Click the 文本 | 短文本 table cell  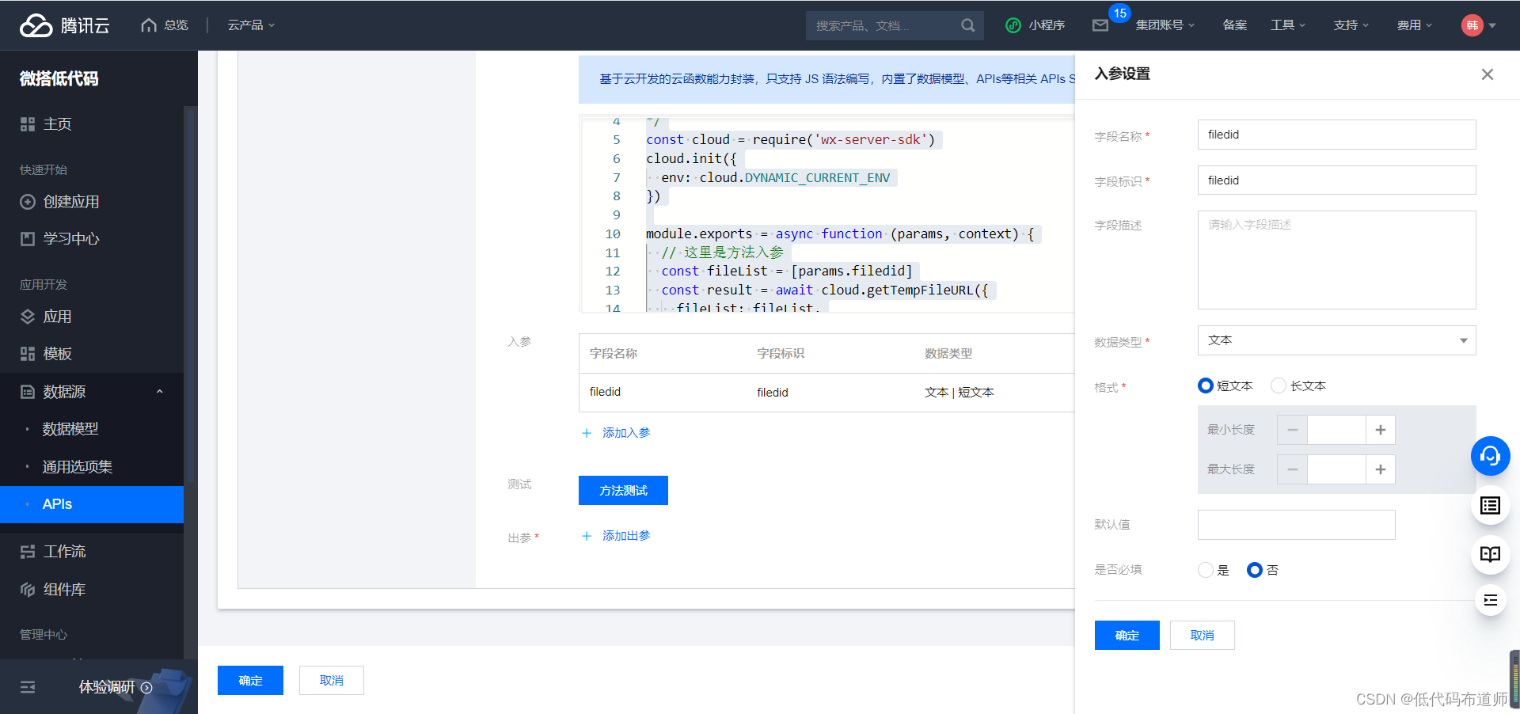tap(959, 393)
